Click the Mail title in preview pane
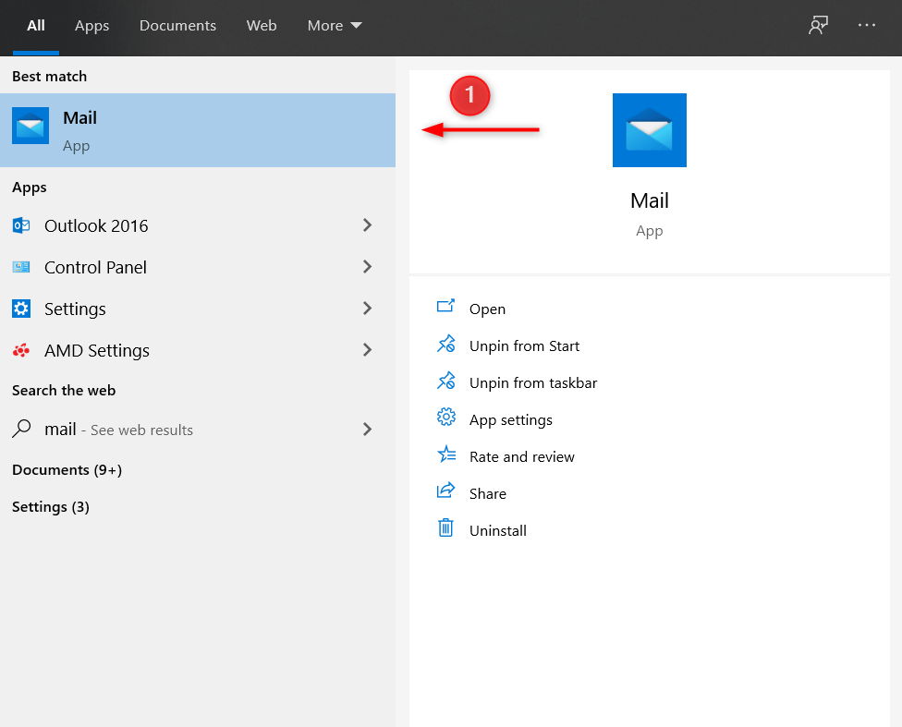Screen dimensions: 902x727 click(650, 200)
